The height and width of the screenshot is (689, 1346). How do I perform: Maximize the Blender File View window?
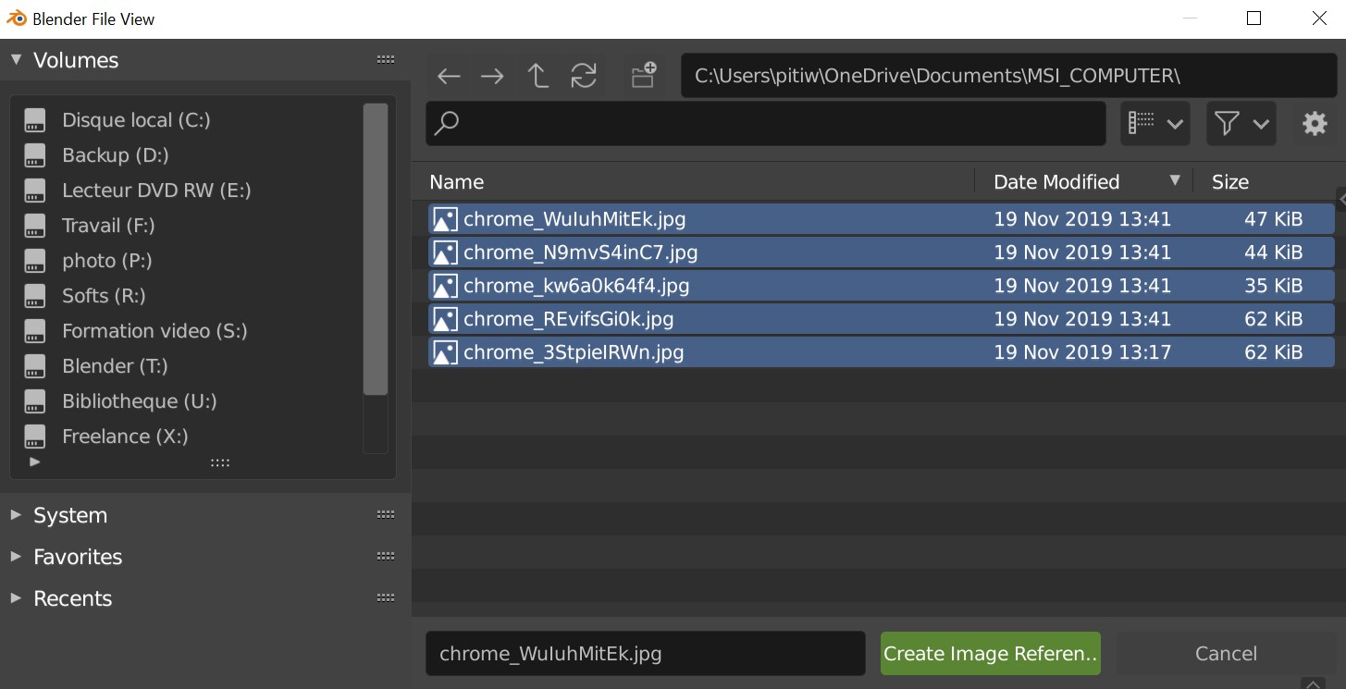pos(1253,18)
